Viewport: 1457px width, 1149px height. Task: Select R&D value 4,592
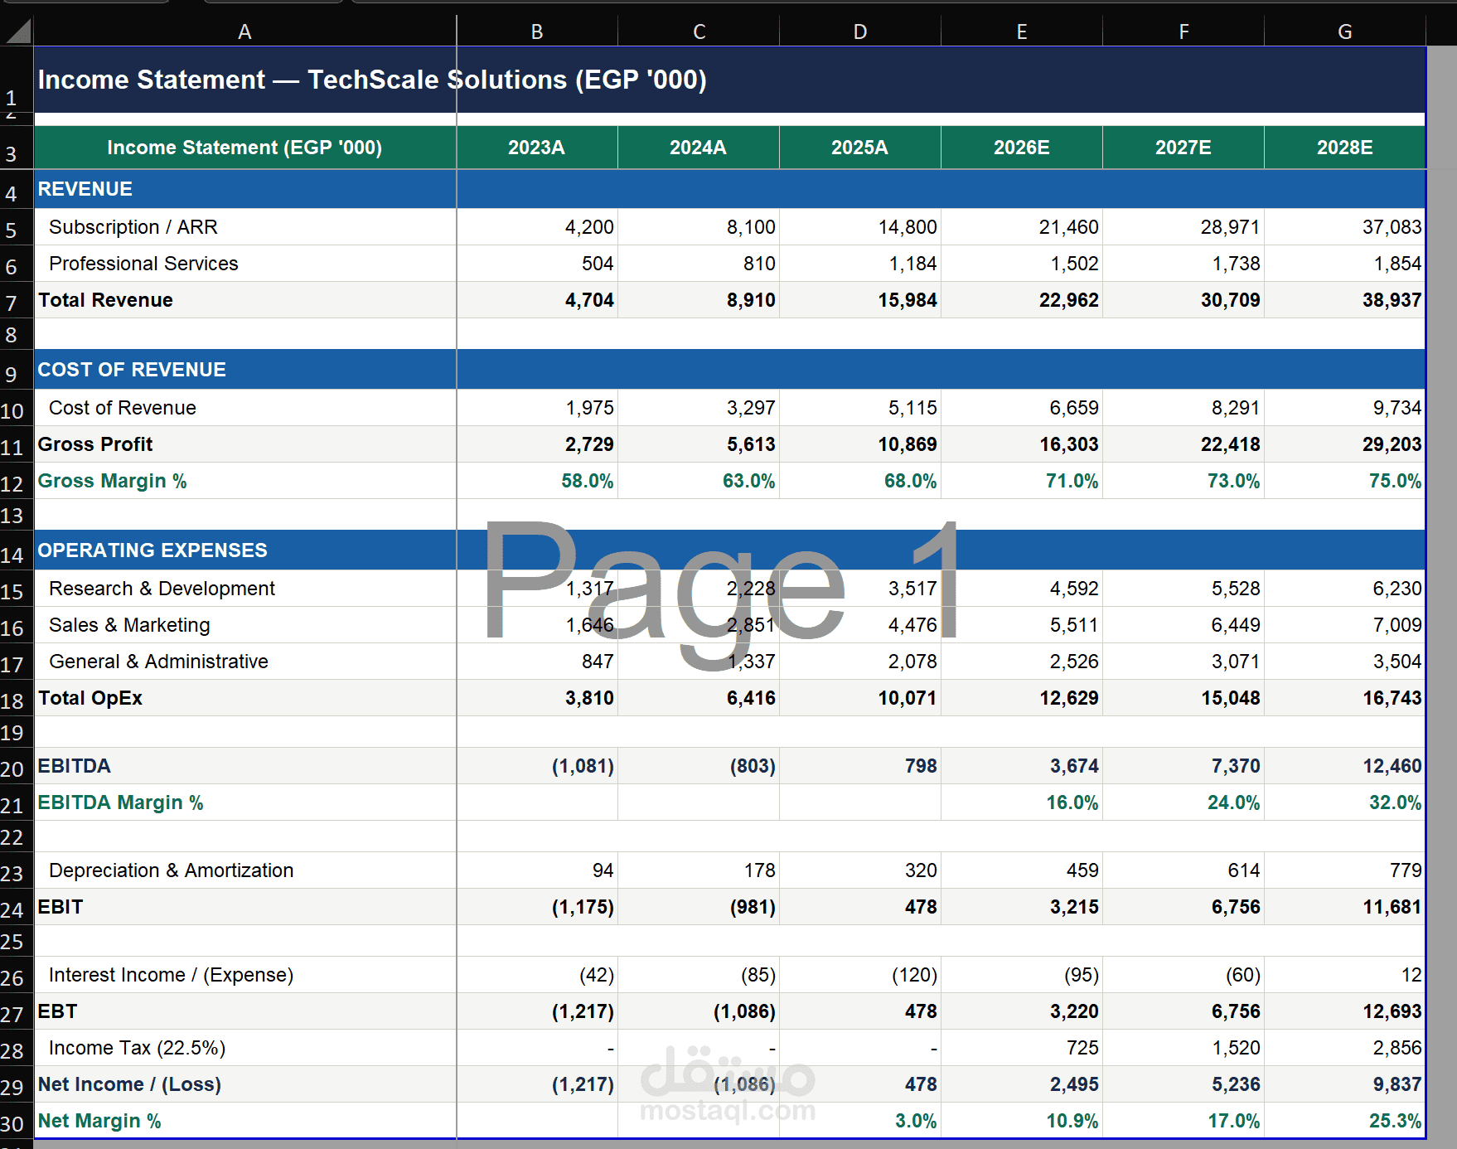(x=1022, y=589)
